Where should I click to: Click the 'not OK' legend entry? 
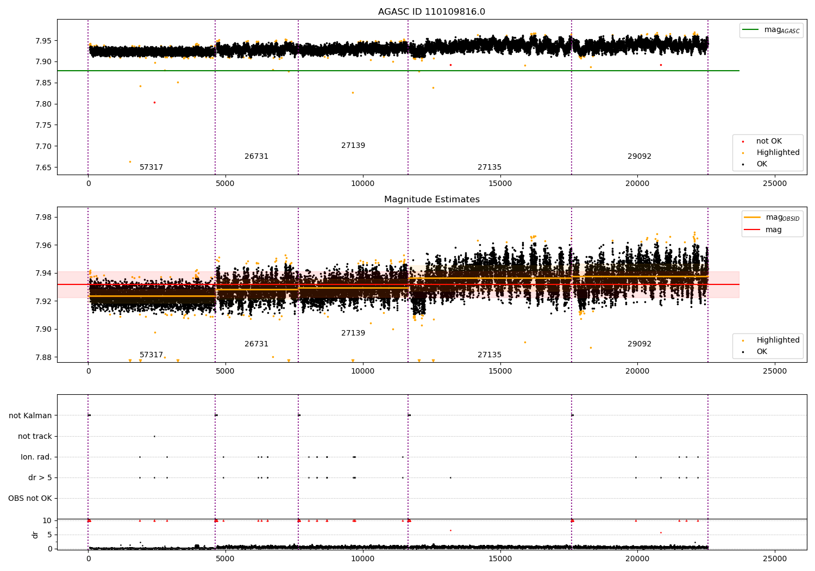pos(768,141)
